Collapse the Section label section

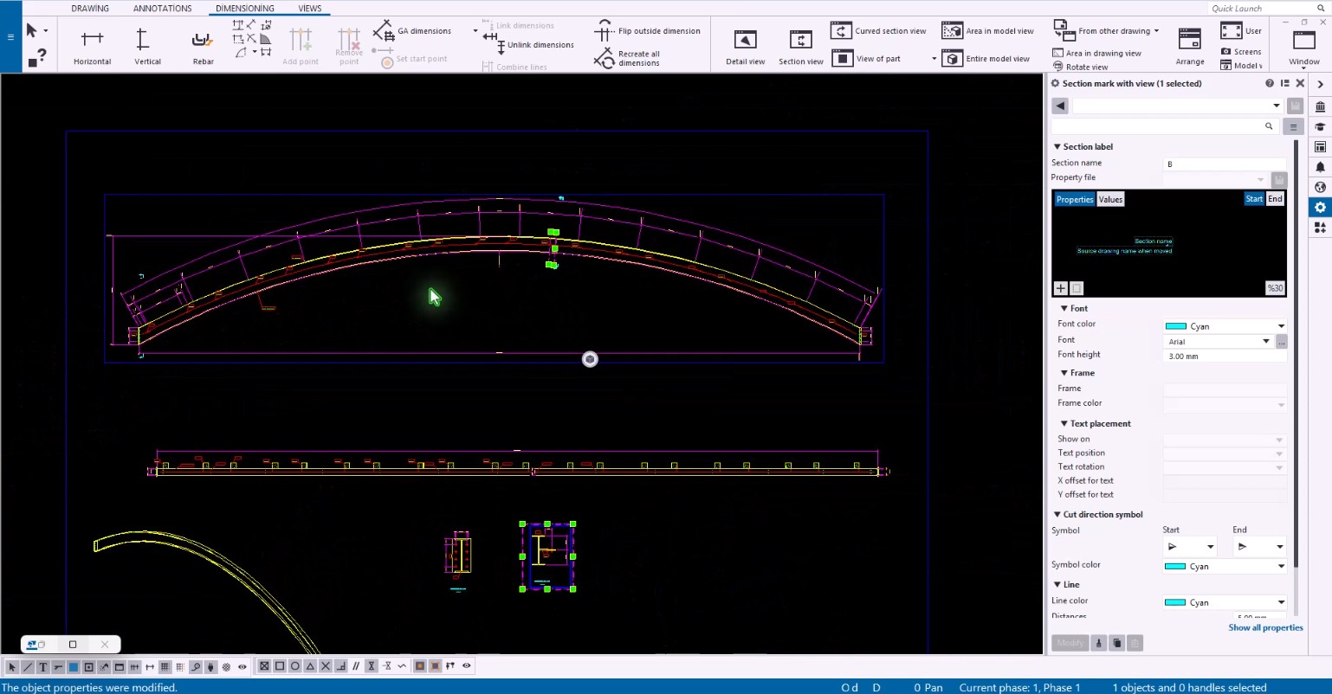1057,147
